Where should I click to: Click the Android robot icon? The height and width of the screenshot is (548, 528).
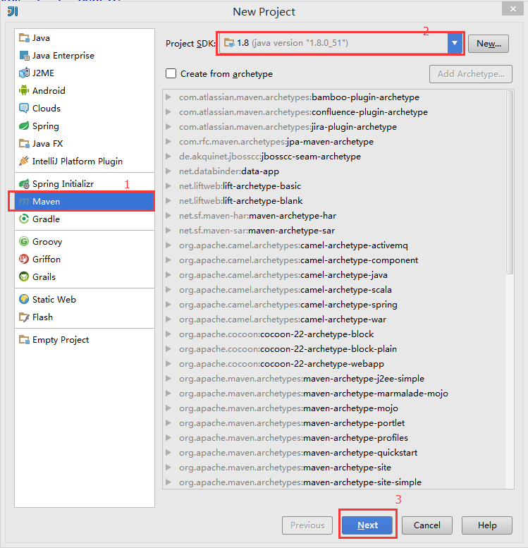[x=24, y=90]
